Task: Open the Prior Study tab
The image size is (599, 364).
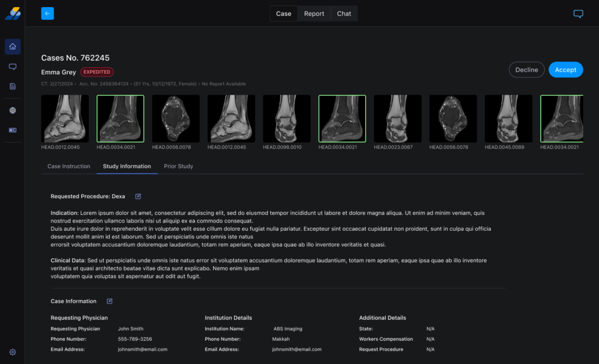Action: tap(178, 167)
